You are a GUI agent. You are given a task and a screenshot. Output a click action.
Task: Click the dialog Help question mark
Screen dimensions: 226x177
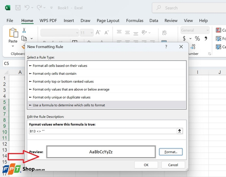pos(166,47)
